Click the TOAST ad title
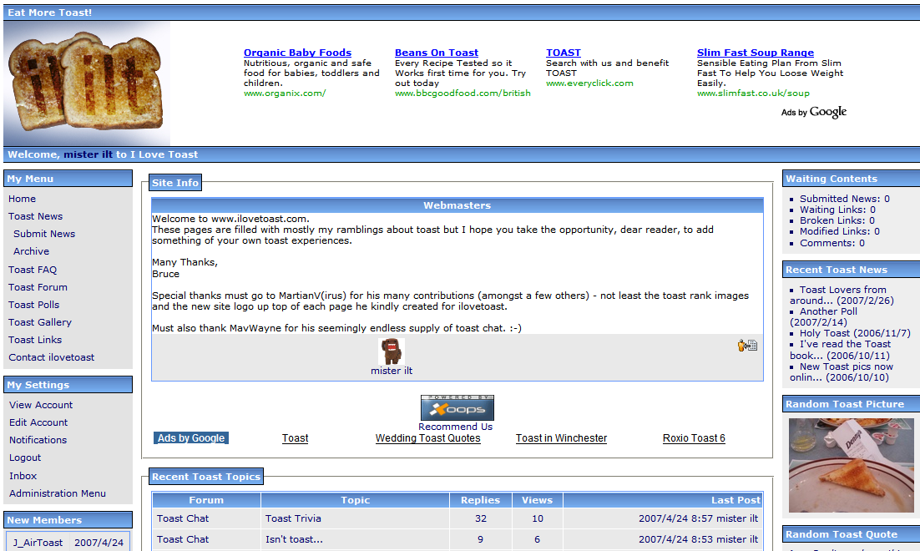 (564, 53)
